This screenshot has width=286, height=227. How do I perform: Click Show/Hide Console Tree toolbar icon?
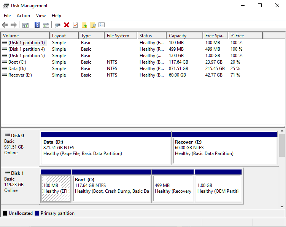click(x=25, y=25)
